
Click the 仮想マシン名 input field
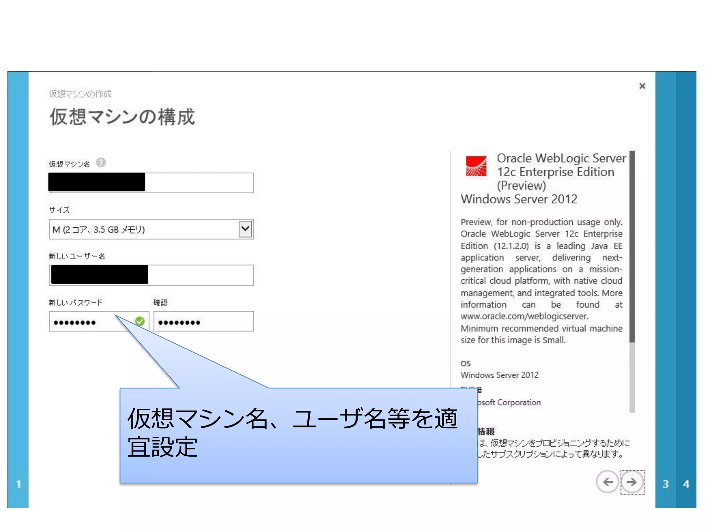(x=151, y=183)
